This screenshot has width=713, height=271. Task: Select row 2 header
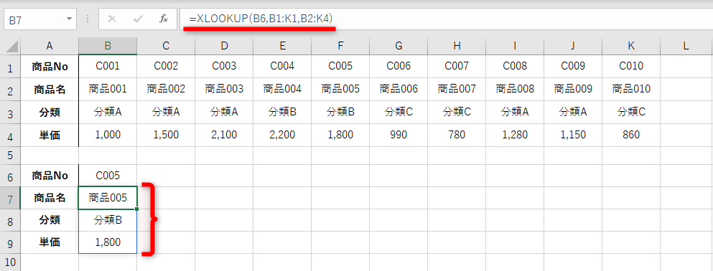11,90
